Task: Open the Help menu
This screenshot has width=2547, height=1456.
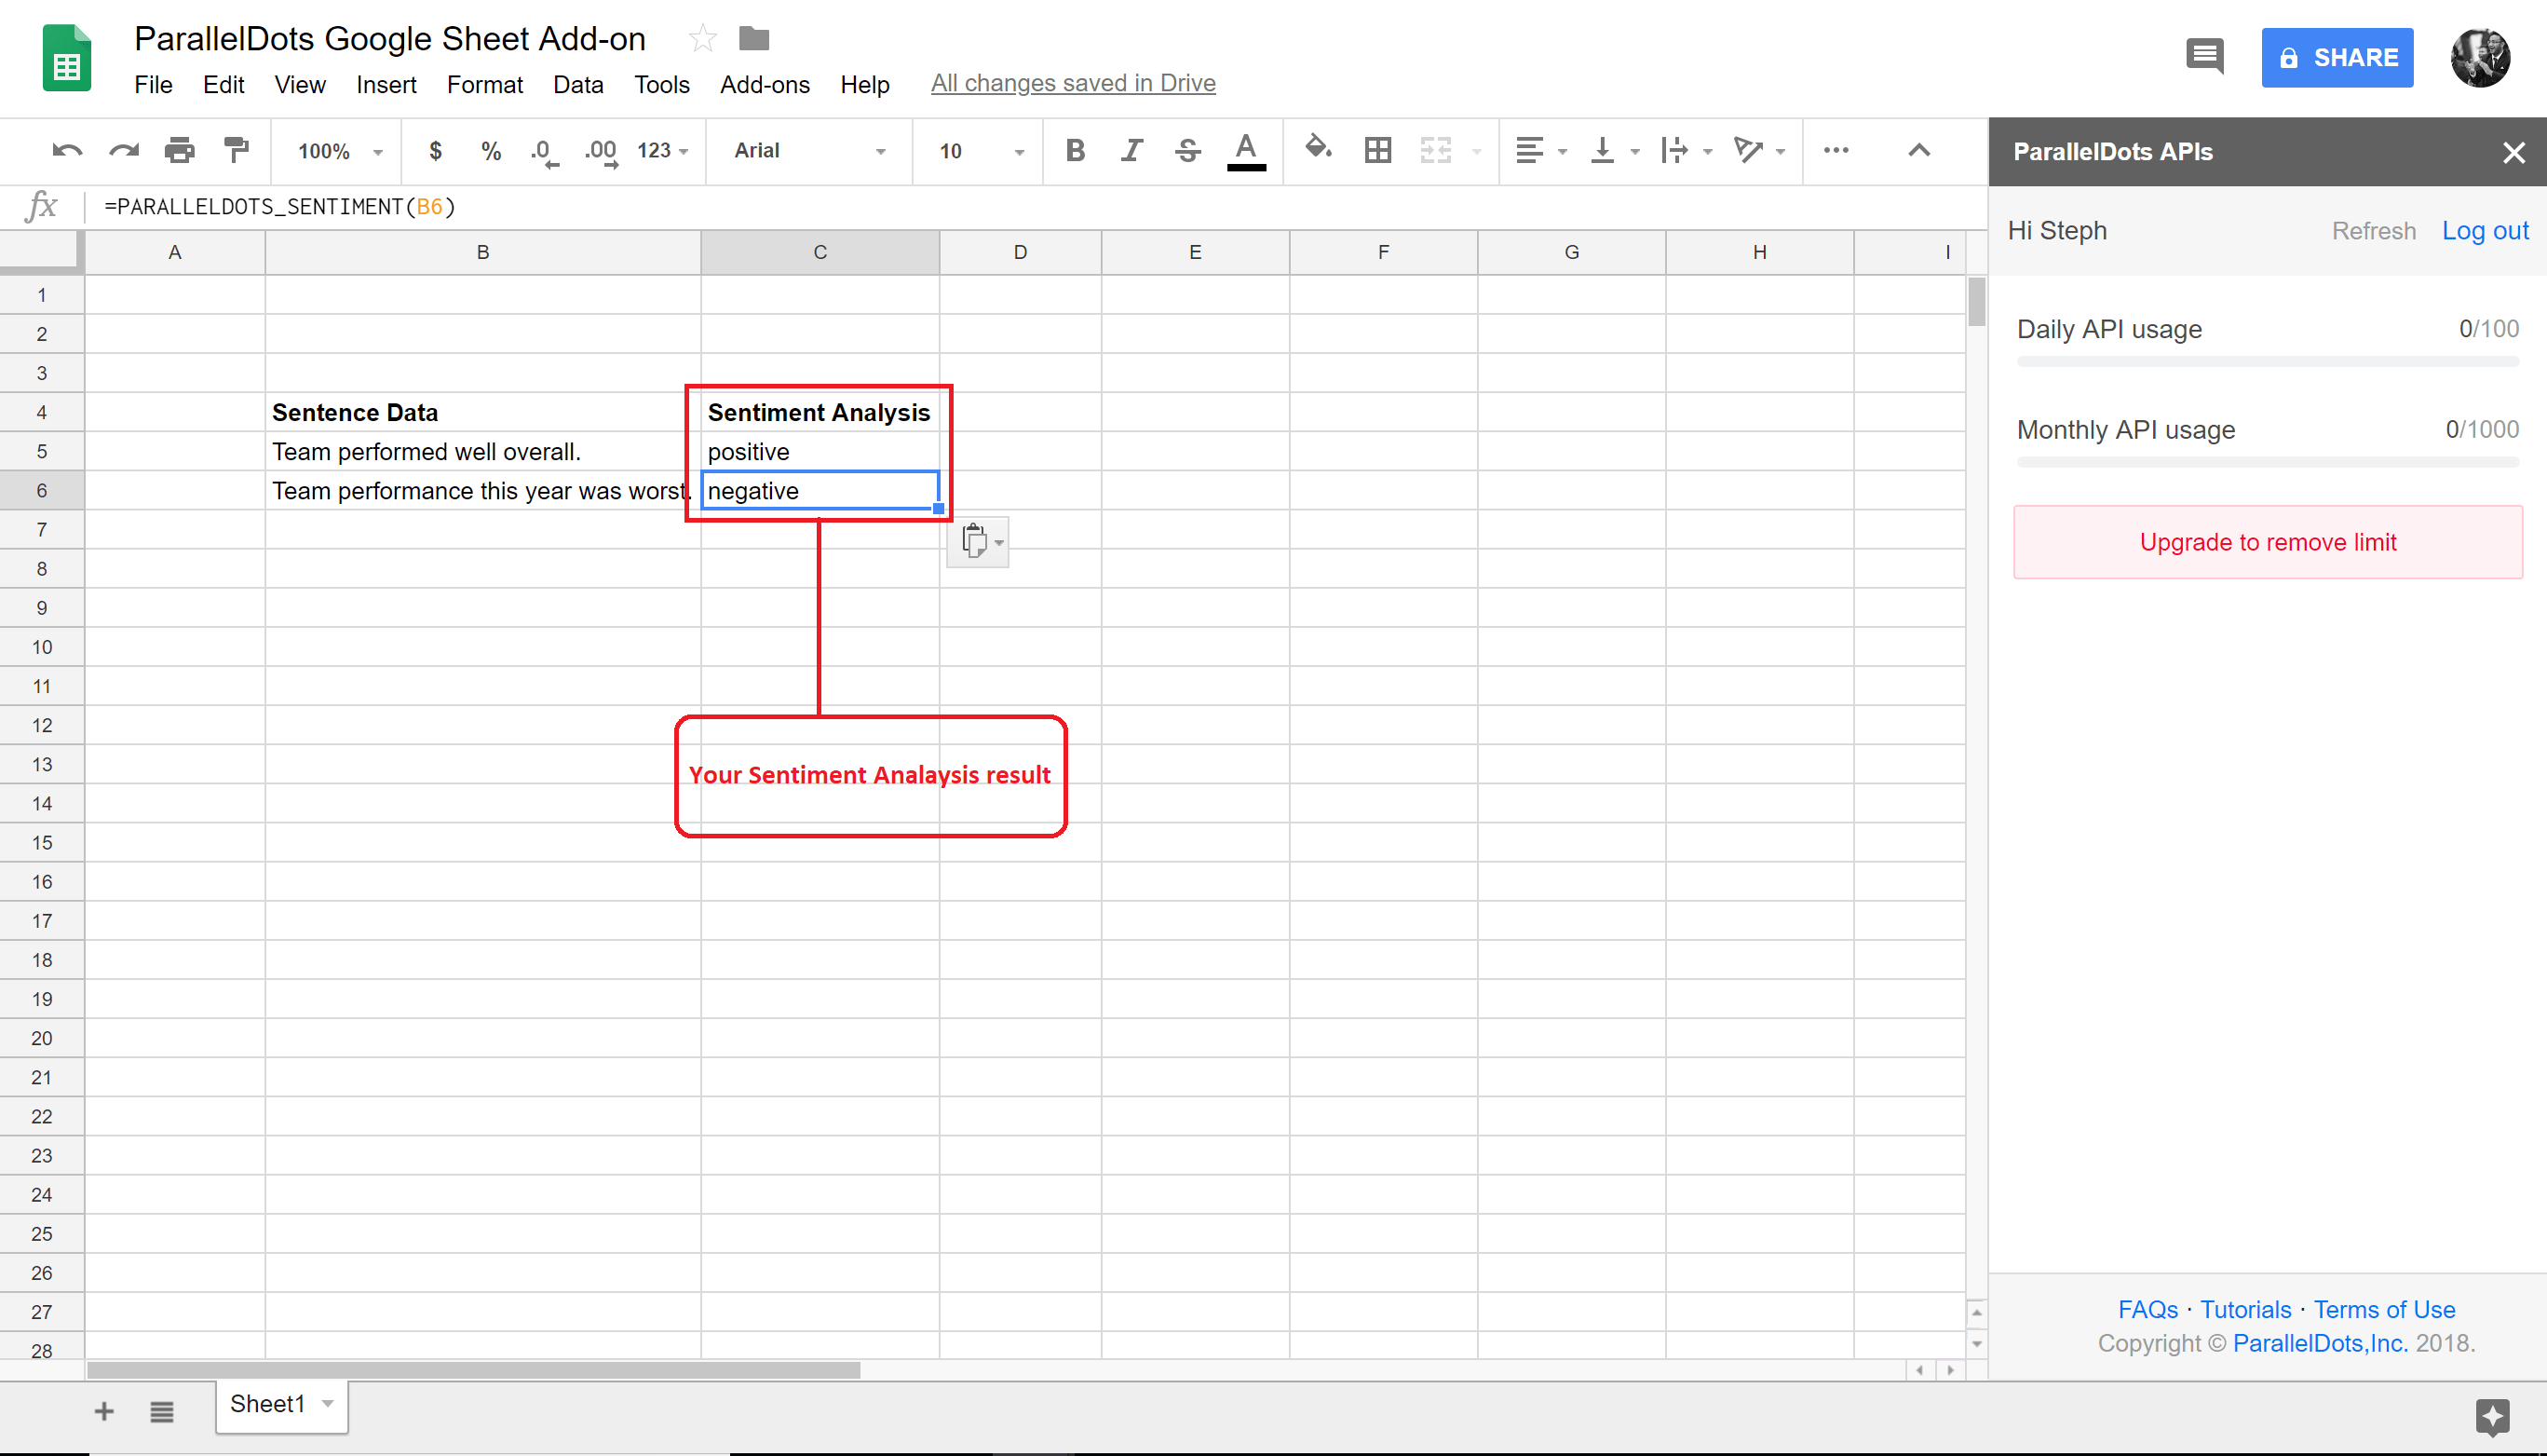Action: point(864,85)
